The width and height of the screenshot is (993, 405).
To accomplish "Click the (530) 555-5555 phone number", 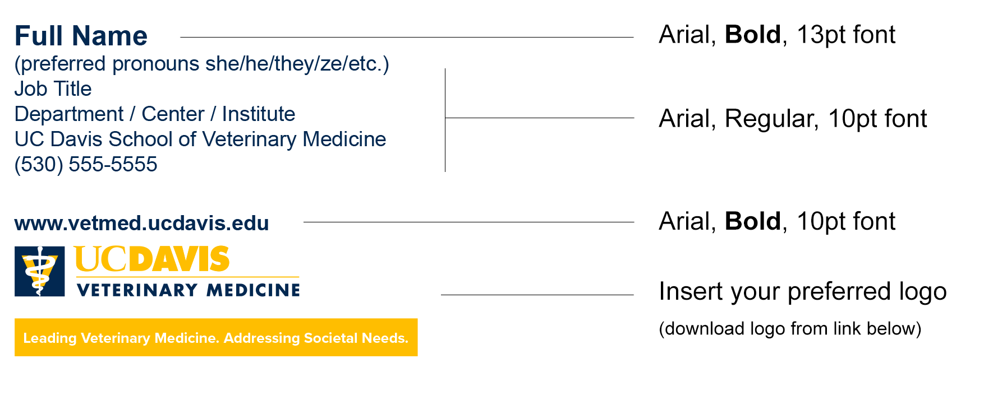I will pyautogui.click(x=86, y=165).
